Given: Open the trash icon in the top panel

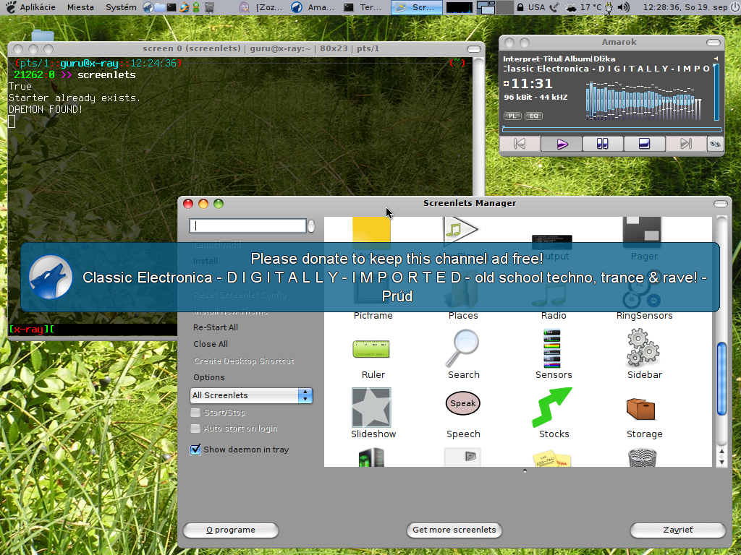Looking at the screenshot, I should point(210,7).
